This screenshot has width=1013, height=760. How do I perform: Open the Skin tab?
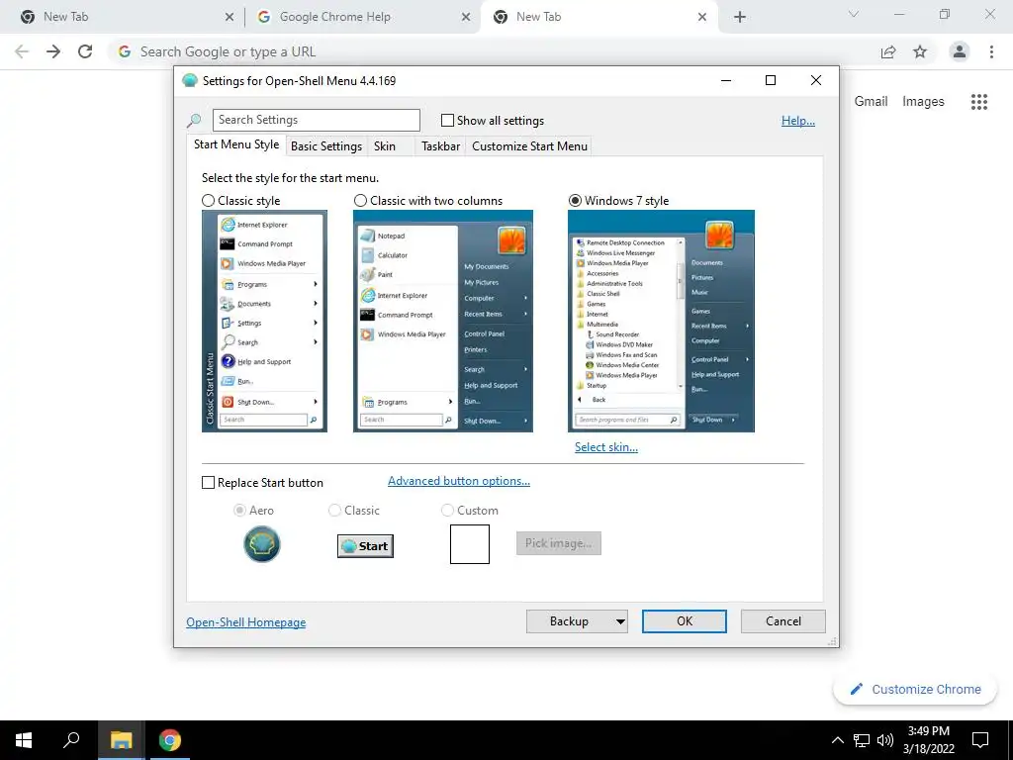pos(385,146)
